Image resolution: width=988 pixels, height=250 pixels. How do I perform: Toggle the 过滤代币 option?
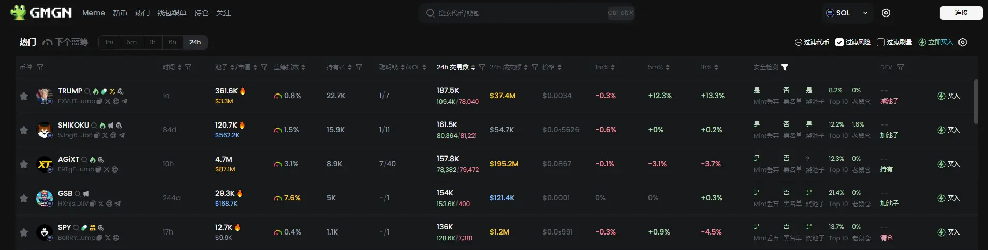(812, 42)
